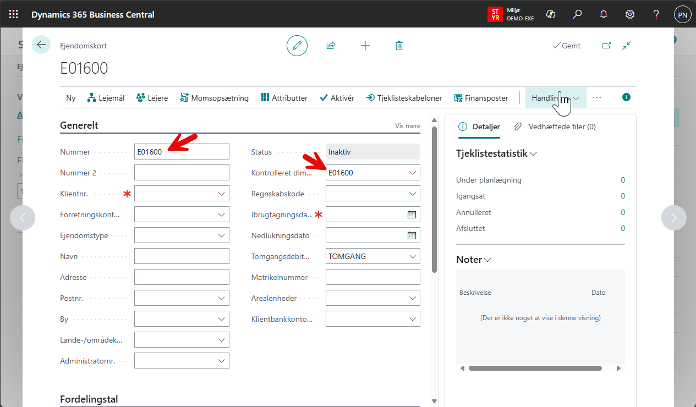The image size is (696, 407).
Task: Click the Aktivér action
Action: (337, 98)
